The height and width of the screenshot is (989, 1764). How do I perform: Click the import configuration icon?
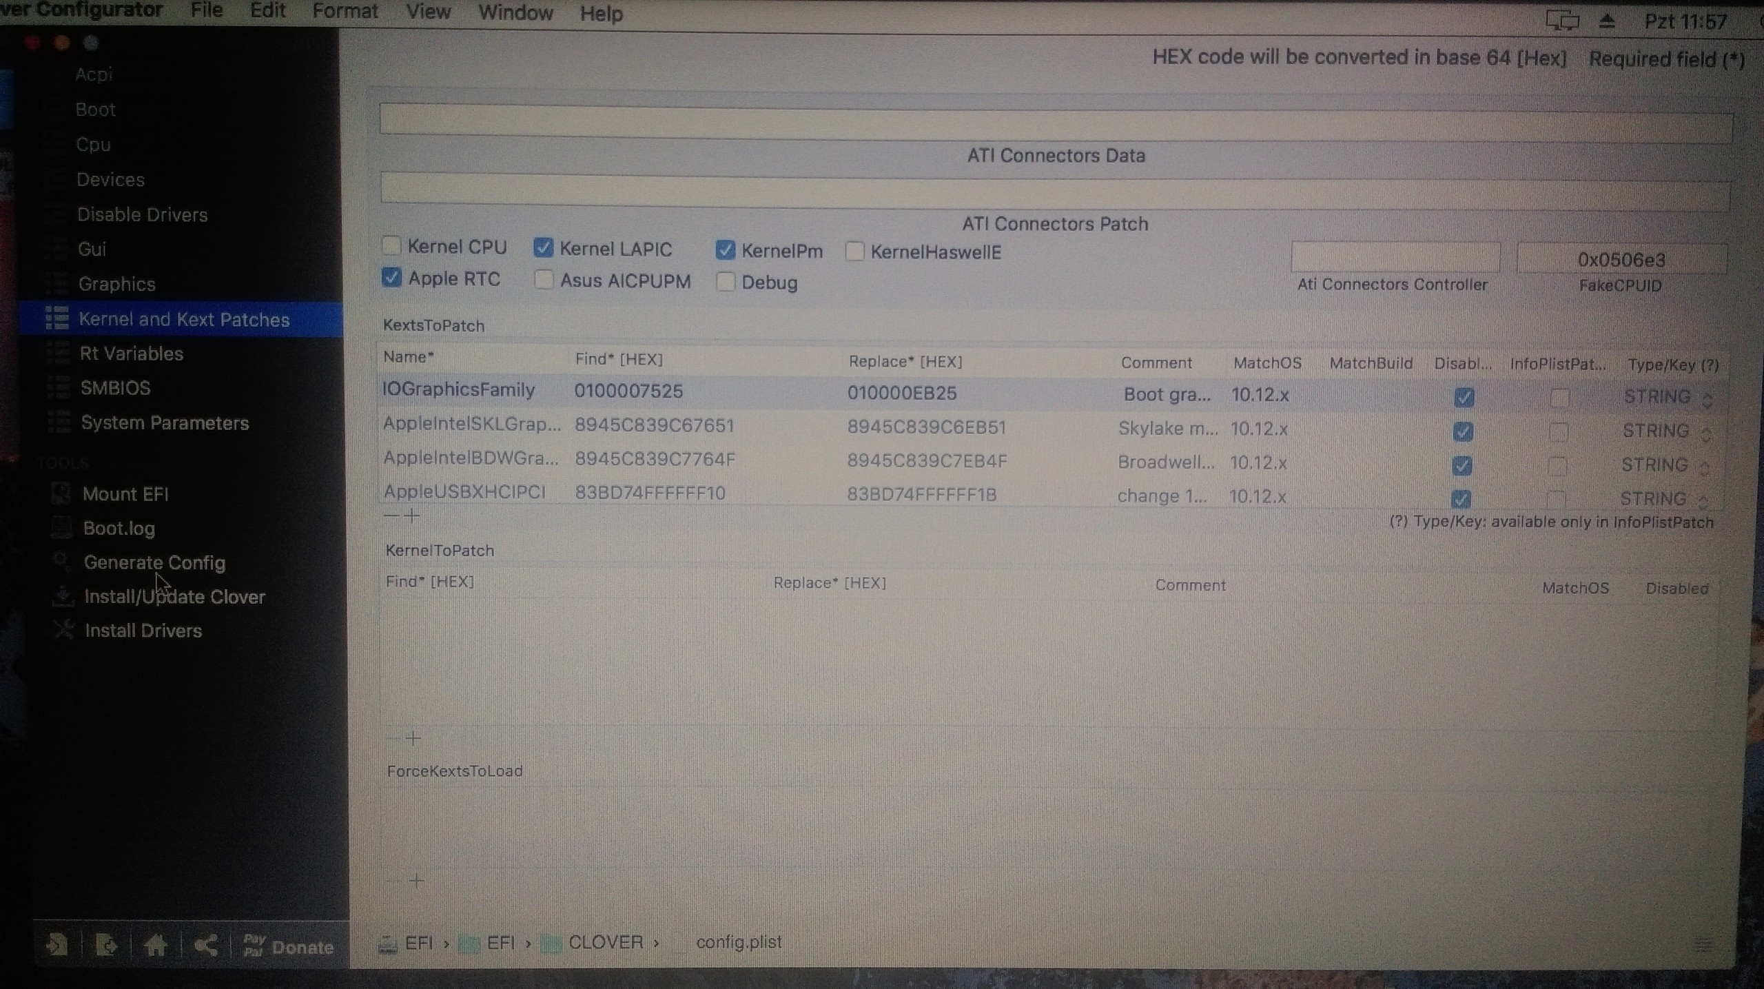coord(57,944)
